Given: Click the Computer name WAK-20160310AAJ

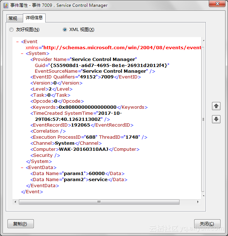Looking at the screenshot, I should point(84,149).
